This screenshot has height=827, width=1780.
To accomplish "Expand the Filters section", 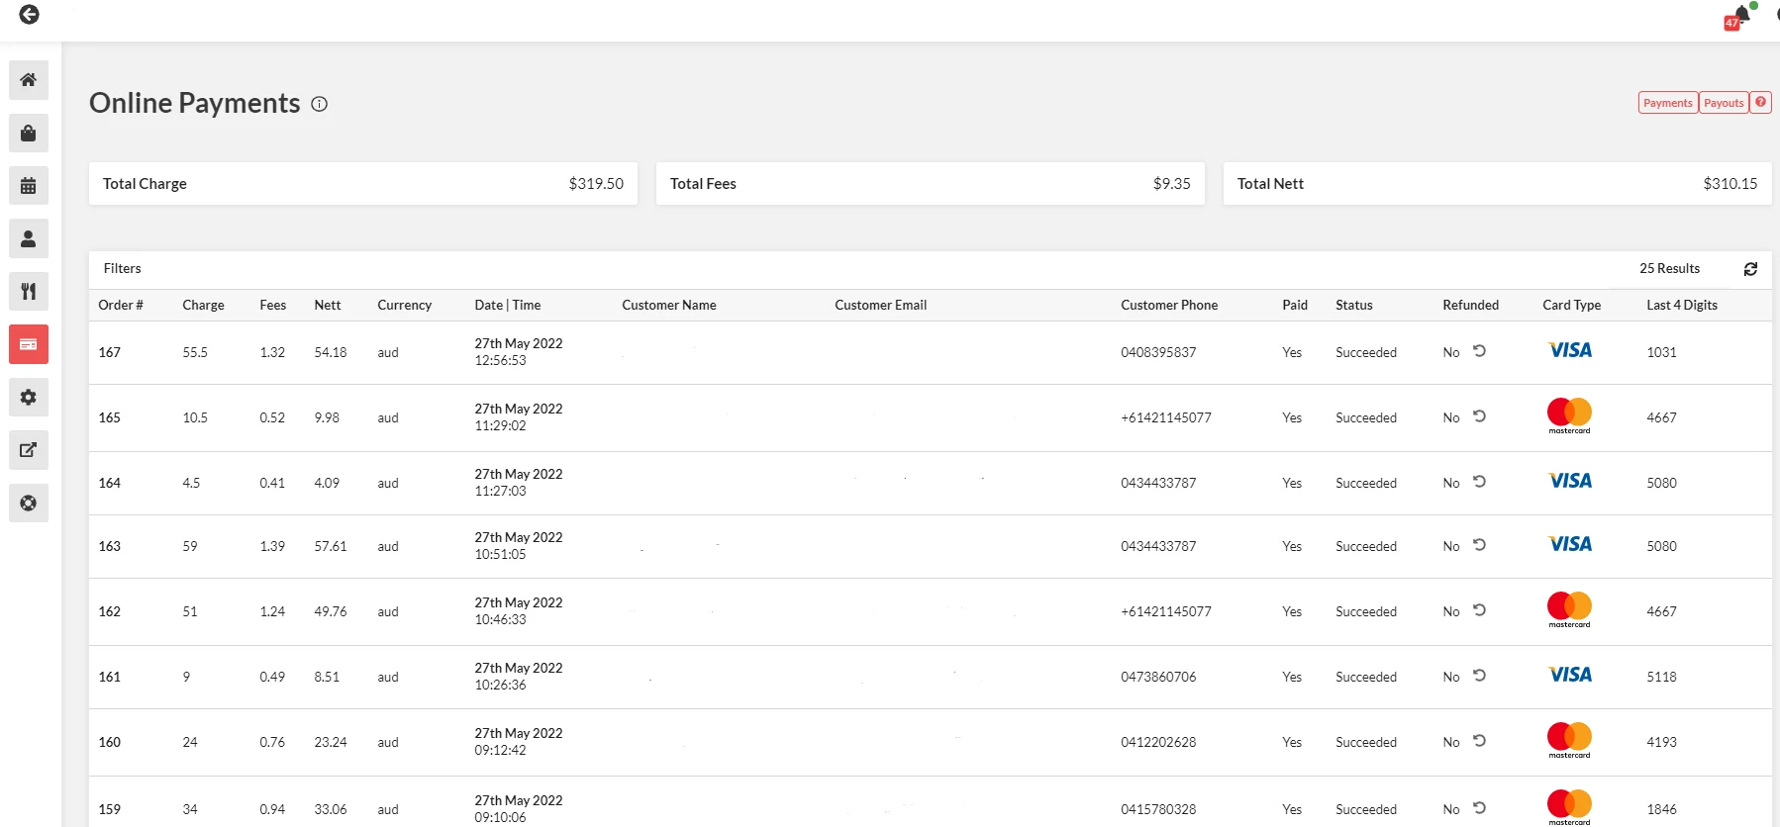I will pyautogui.click(x=123, y=268).
